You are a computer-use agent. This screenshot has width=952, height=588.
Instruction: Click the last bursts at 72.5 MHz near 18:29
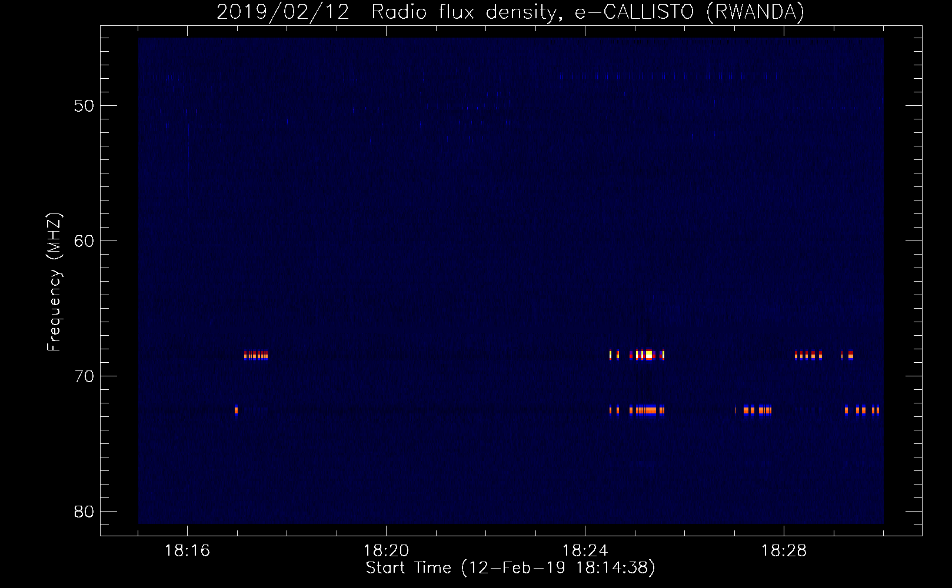point(862,410)
